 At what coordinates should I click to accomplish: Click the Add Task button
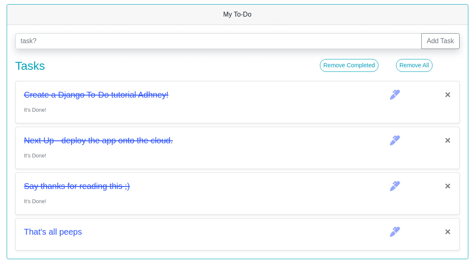[440, 41]
